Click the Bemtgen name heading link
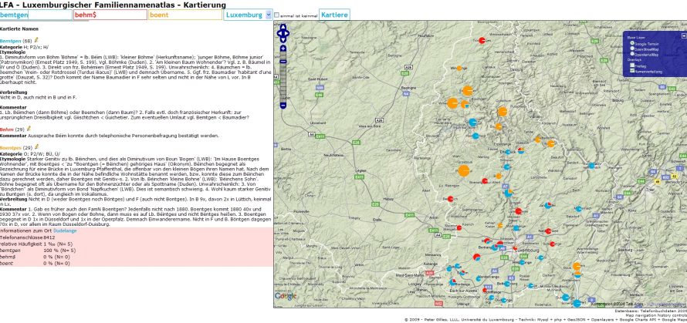 11,41
